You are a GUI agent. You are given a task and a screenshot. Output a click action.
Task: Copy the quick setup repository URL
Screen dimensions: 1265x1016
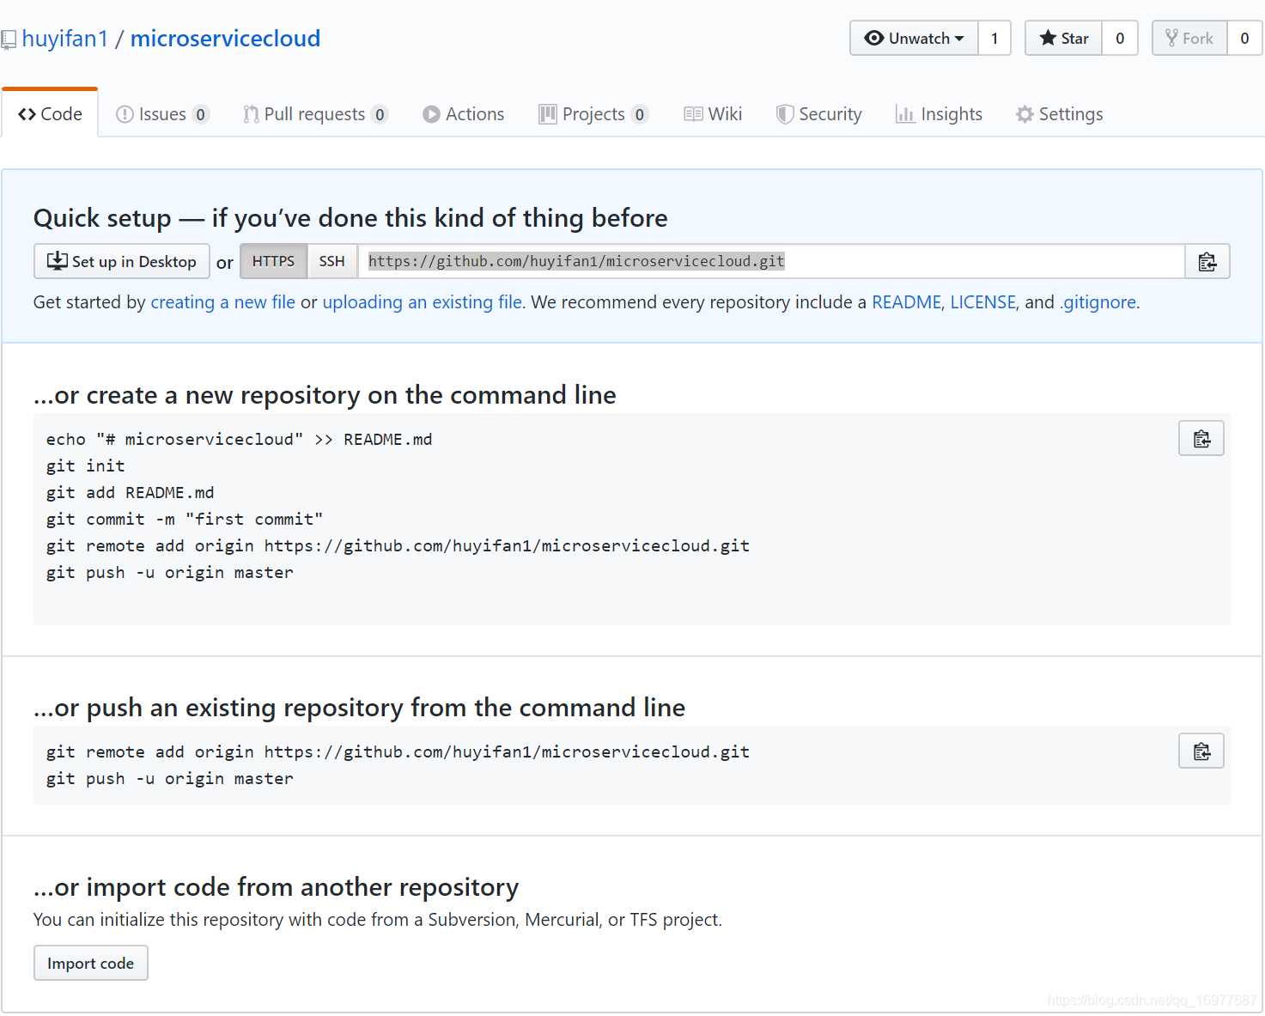[x=1207, y=262]
